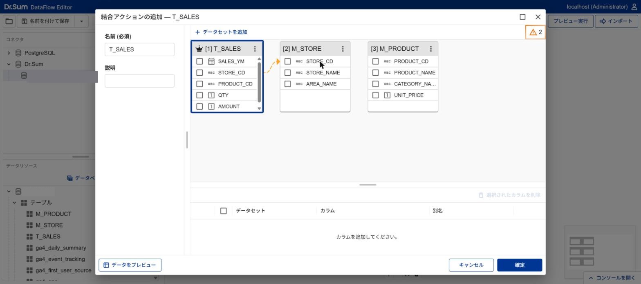Click the キャンセル button

(x=471, y=265)
